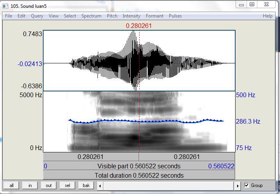Click the 'bak' zoom back button
The image size is (280, 194).
point(86,185)
